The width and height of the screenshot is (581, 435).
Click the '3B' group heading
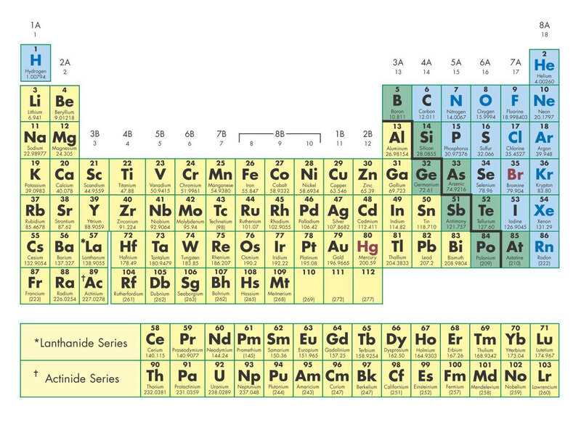pos(95,133)
